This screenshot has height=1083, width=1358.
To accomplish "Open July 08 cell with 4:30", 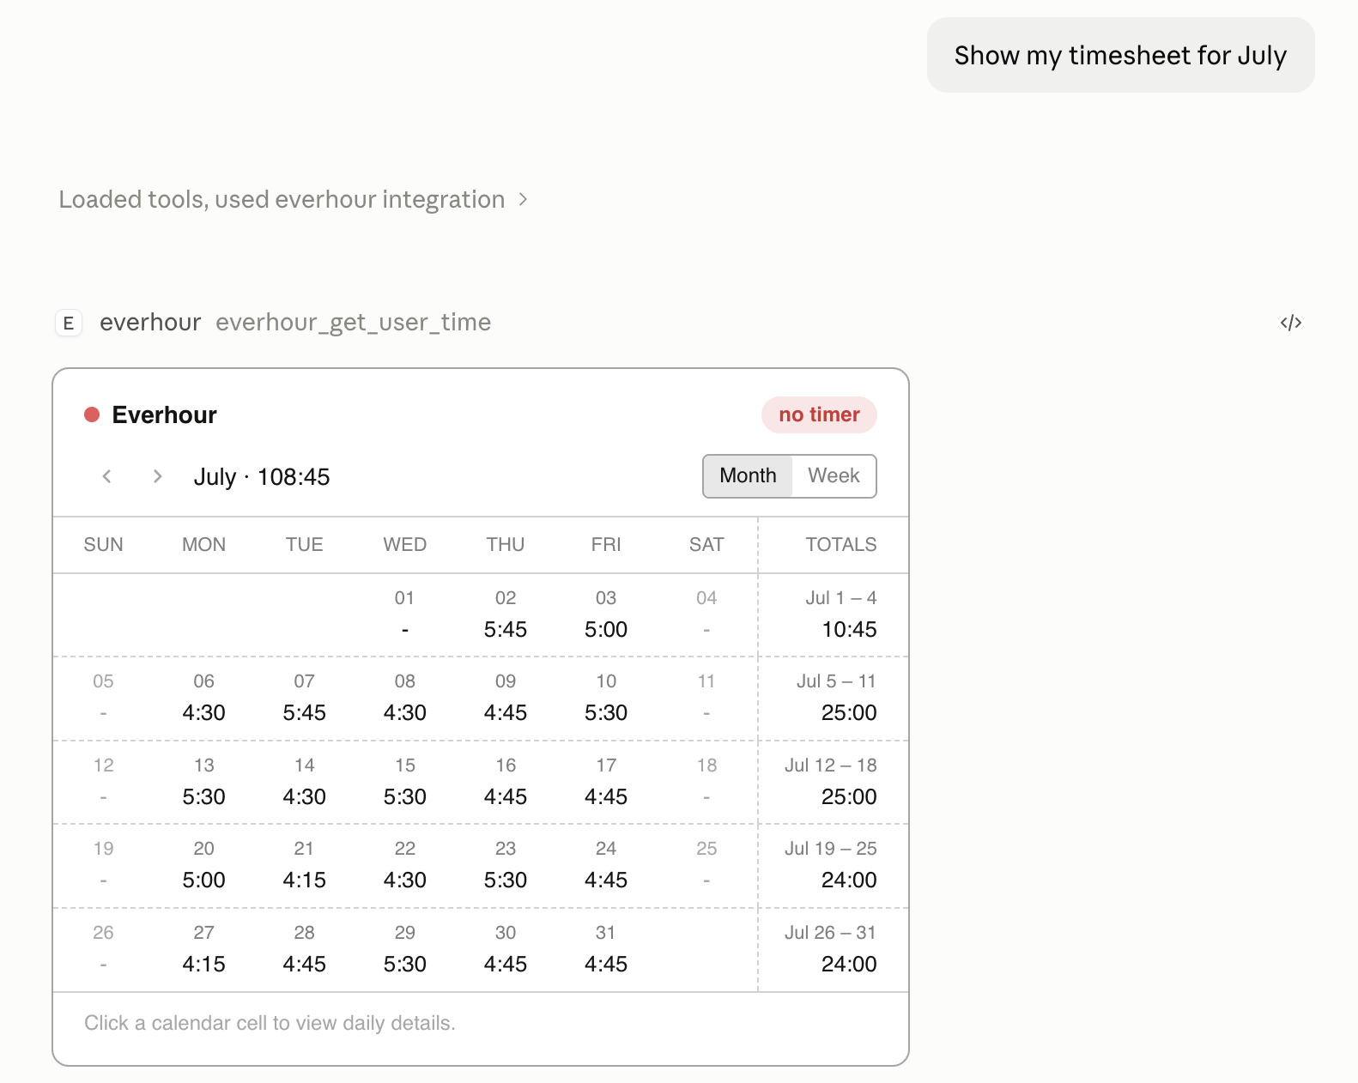I will click(x=404, y=698).
